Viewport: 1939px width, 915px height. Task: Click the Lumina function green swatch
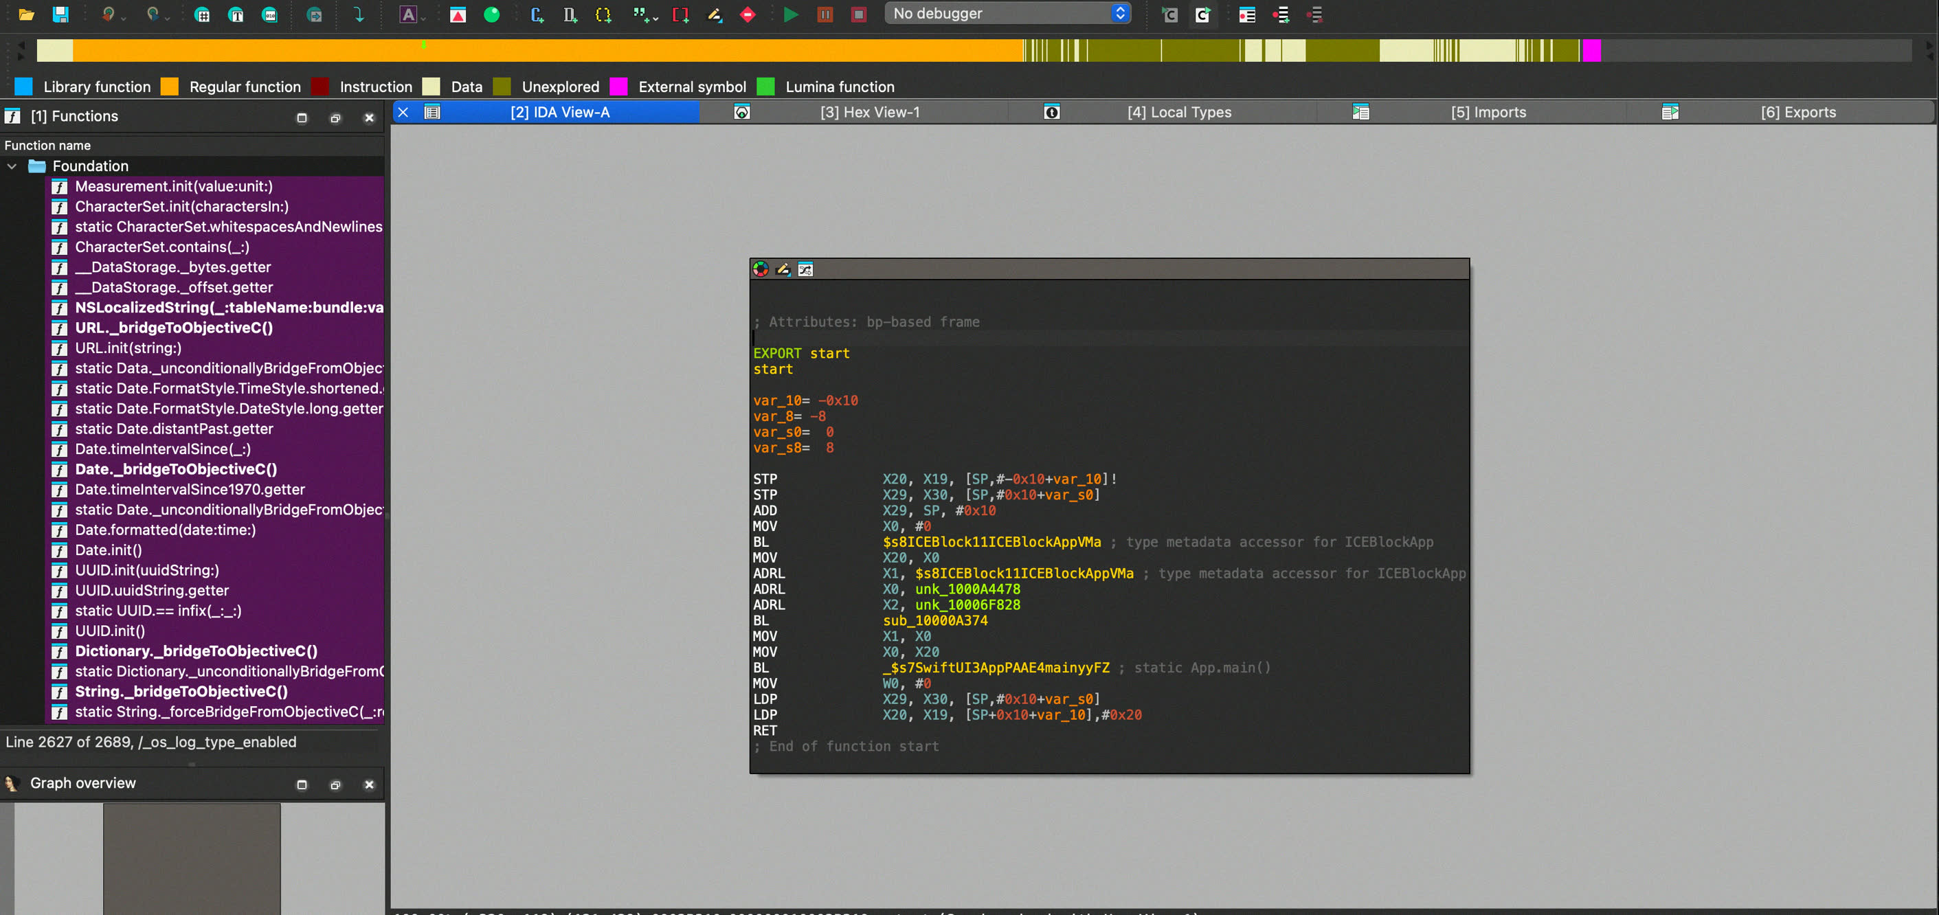pyautogui.click(x=765, y=87)
